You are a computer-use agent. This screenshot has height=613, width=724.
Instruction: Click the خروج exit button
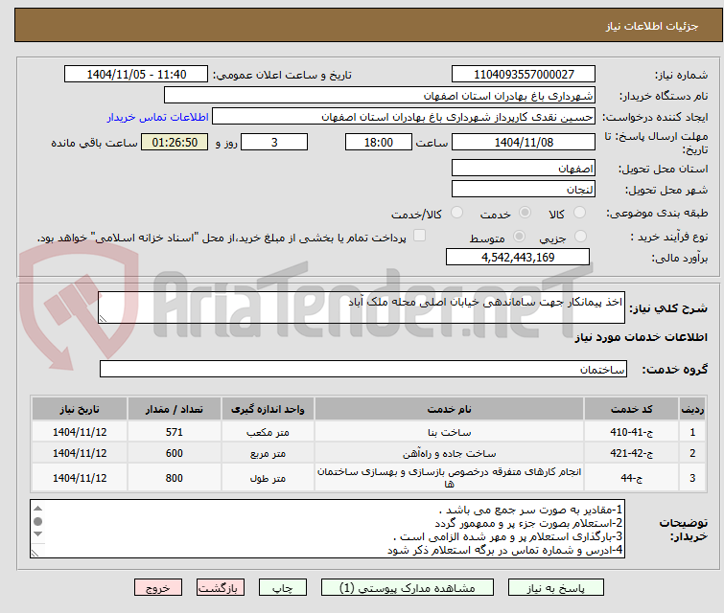pyautogui.click(x=158, y=588)
